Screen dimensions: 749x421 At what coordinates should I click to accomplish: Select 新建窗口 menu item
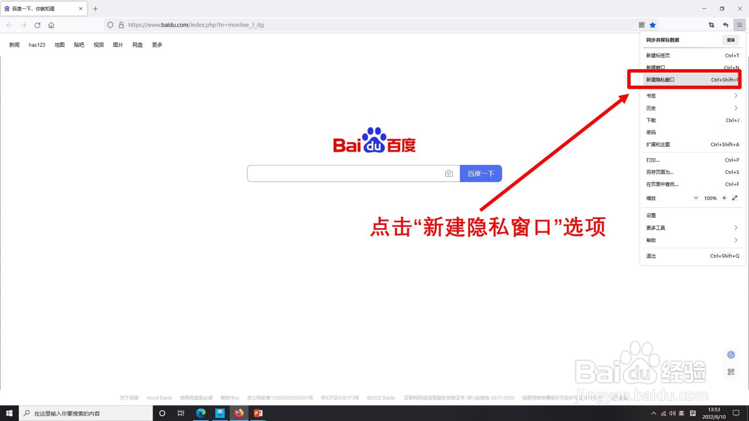(x=692, y=68)
